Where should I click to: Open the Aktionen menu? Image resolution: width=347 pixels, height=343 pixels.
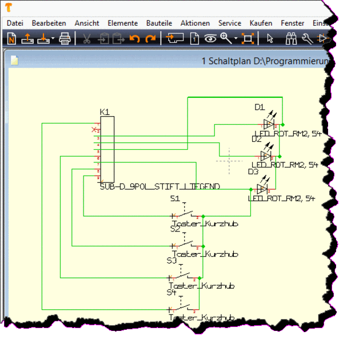(195, 23)
